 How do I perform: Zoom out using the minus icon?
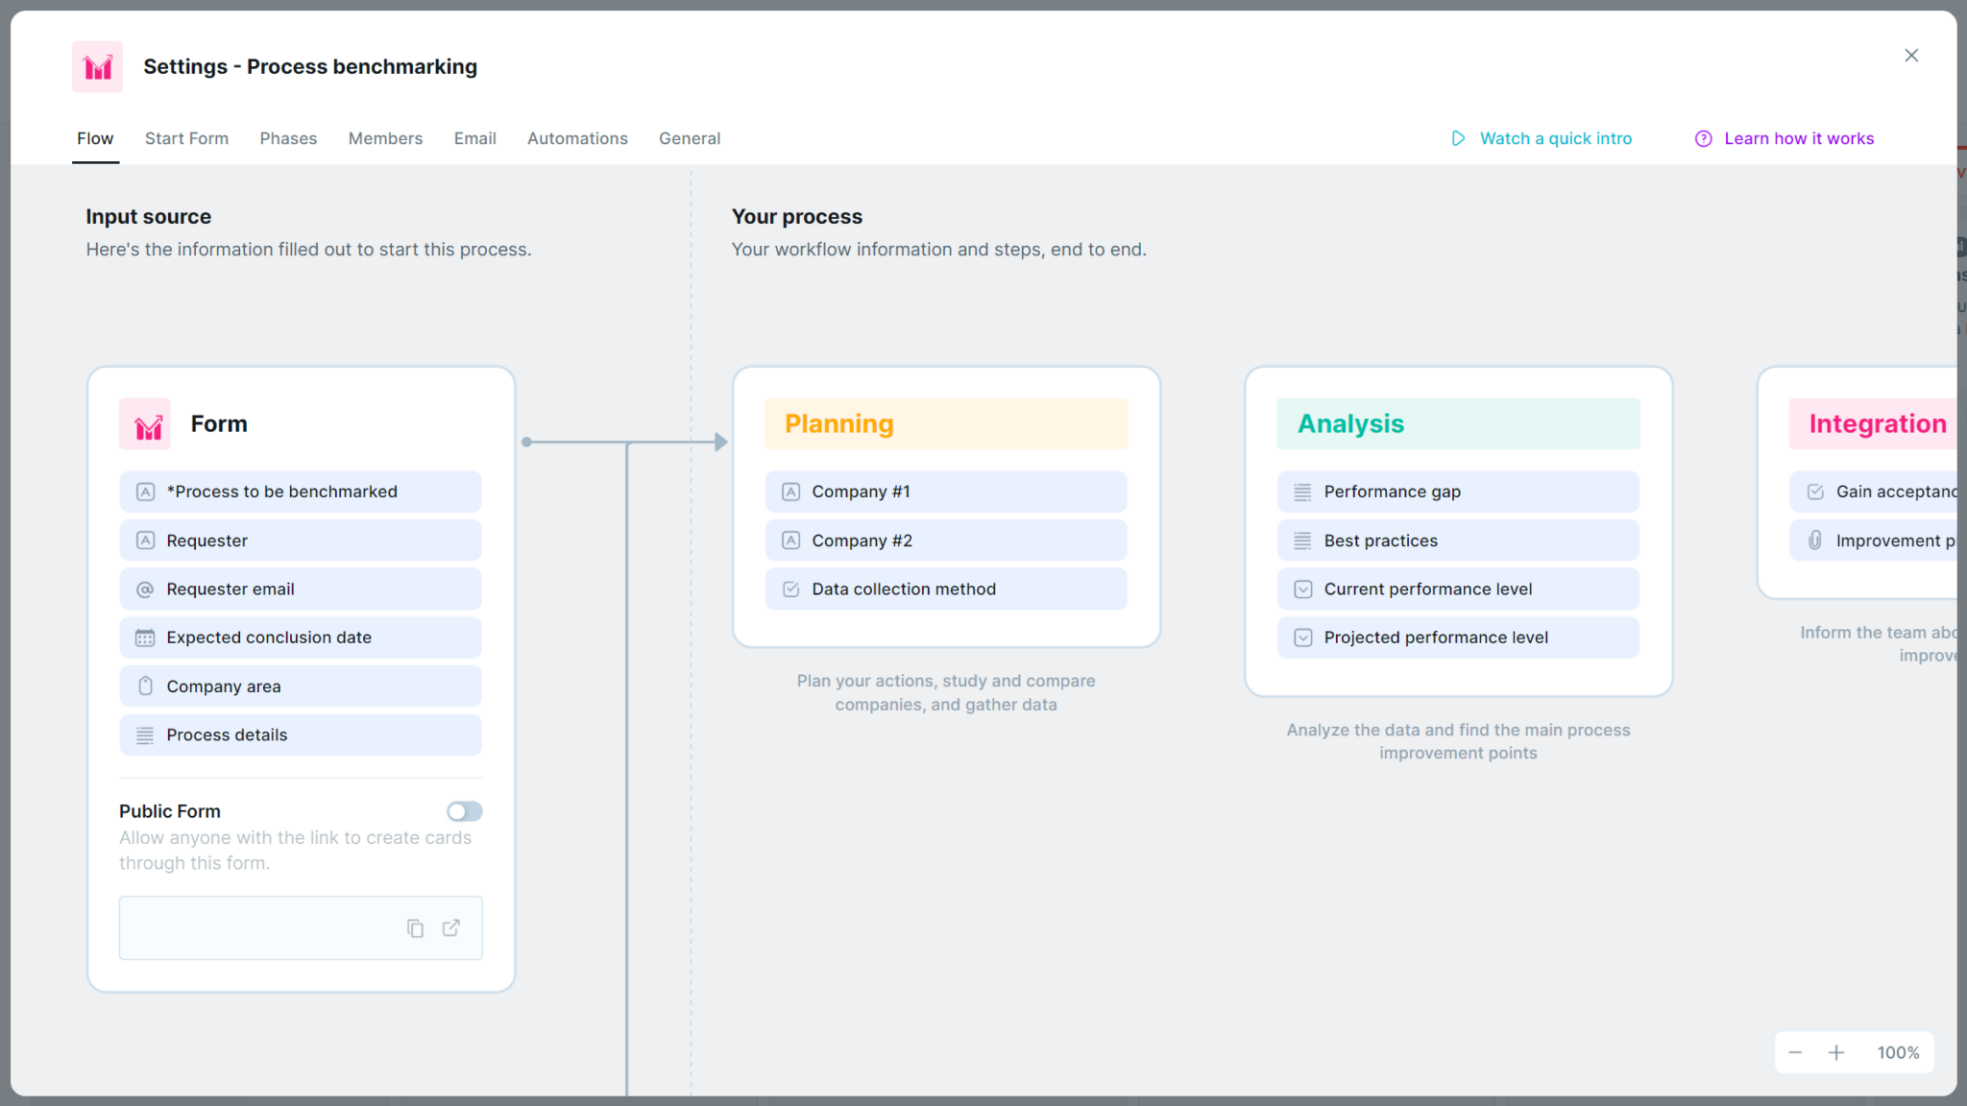(x=1795, y=1052)
